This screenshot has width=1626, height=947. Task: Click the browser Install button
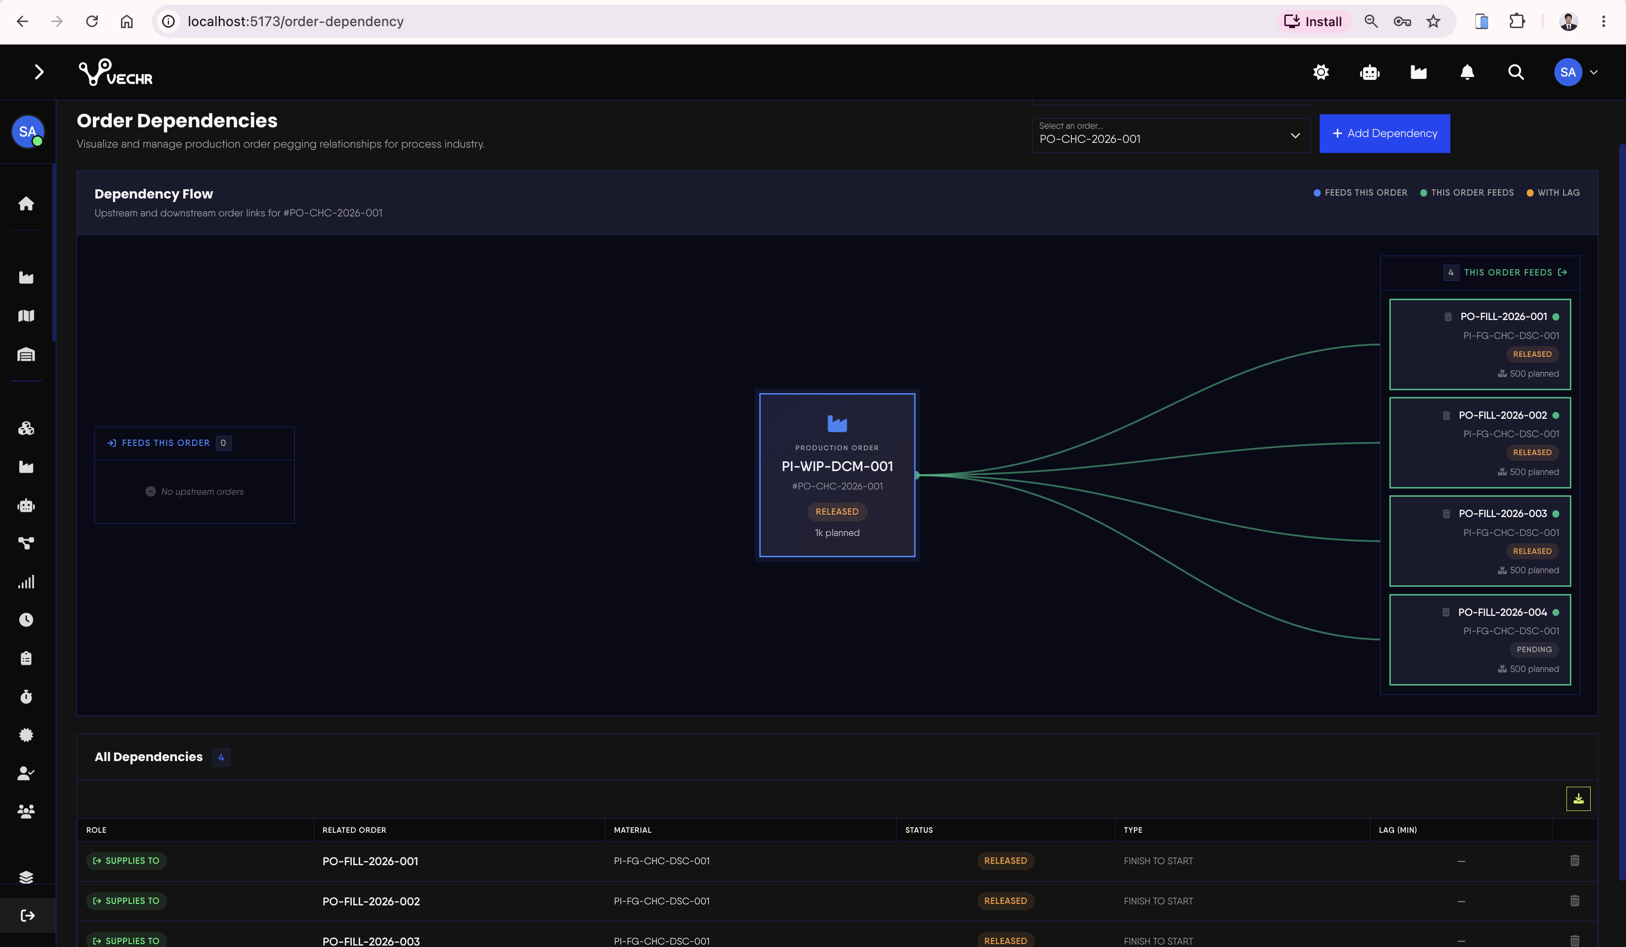(x=1313, y=21)
